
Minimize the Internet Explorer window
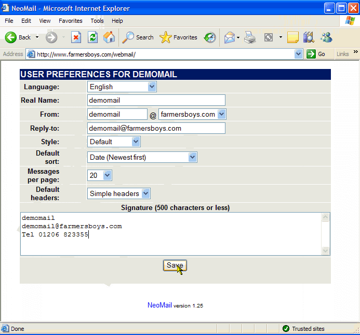(329, 8)
